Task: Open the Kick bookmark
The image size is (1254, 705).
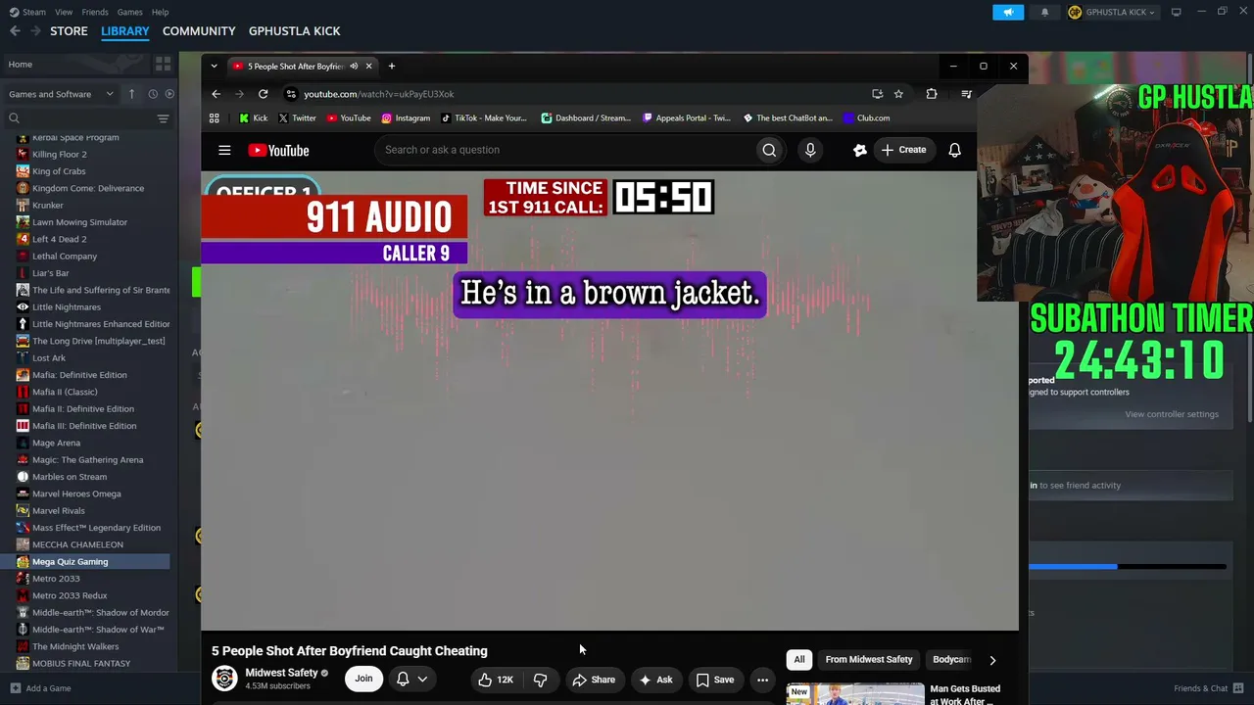Action: (x=253, y=118)
